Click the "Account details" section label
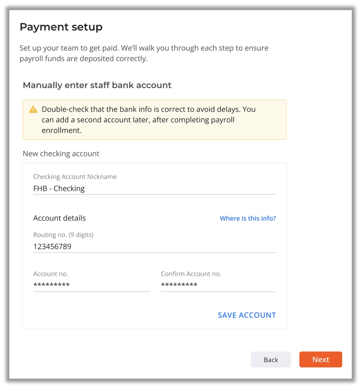The height and width of the screenshot is (388, 360). point(59,218)
